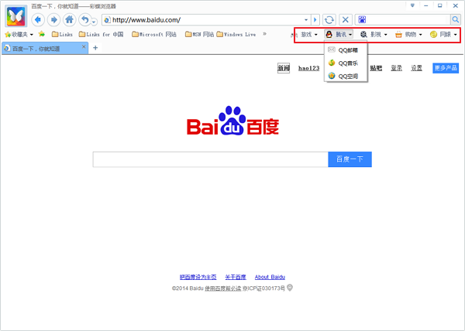Click the address bar URL field
465x331 pixels.
tap(206, 20)
